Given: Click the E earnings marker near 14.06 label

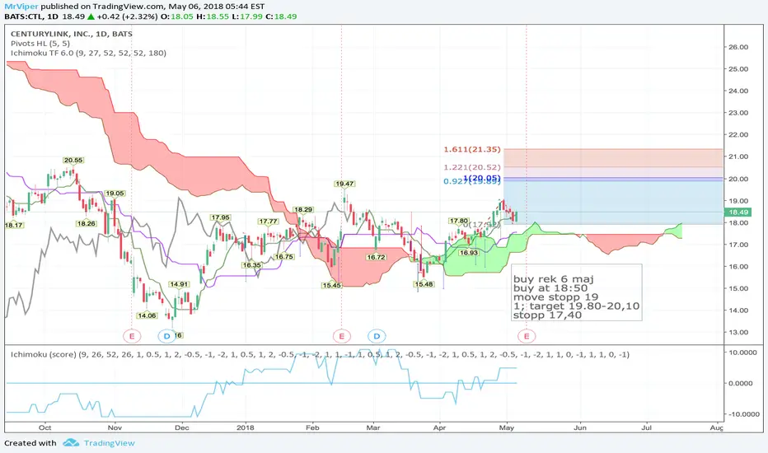Looking at the screenshot, I should pos(132,336).
